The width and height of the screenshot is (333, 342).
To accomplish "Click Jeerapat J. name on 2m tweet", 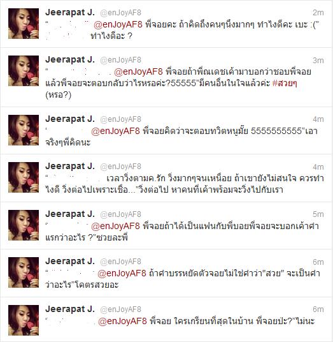I will [x=70, y=12].
